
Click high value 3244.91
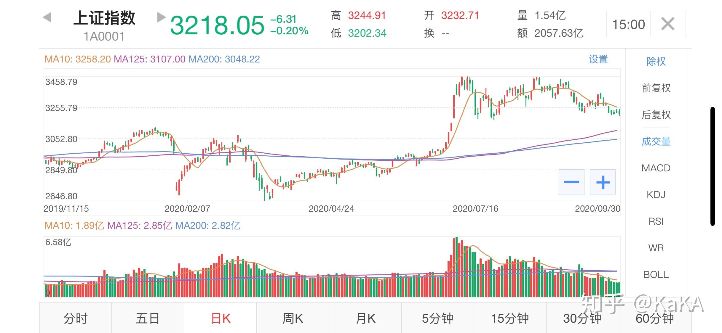[x=367, y=15]
